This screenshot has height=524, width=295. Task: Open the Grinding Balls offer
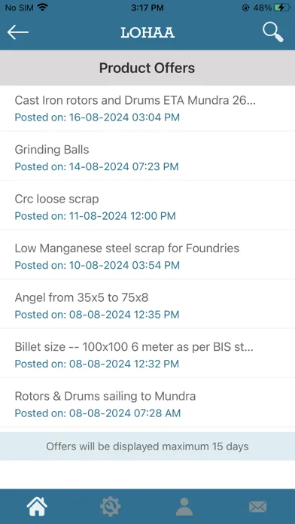tap(147, 157)
